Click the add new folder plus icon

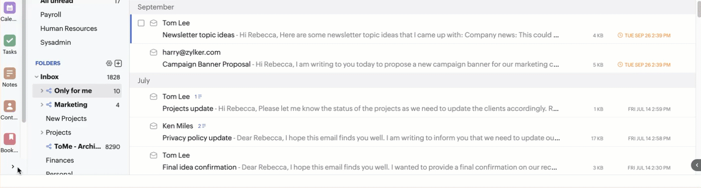118,63
